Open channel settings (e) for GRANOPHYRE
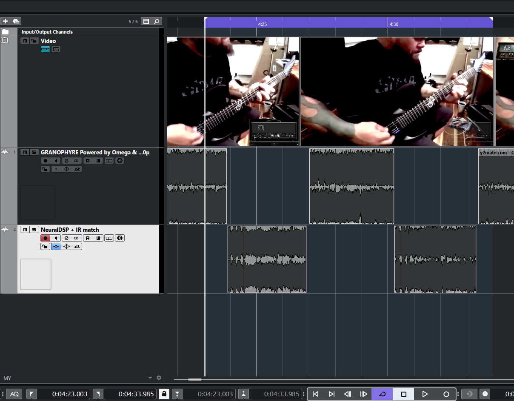This screenshot has height=401, width=514. click(66, 161)
